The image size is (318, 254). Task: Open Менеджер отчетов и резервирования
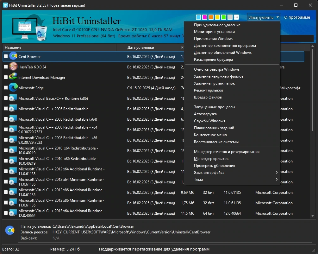(x=232, y=152)
